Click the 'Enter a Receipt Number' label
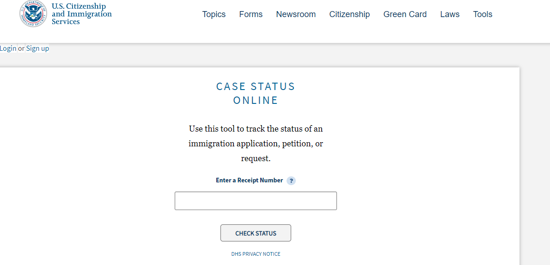 point(249,181)
